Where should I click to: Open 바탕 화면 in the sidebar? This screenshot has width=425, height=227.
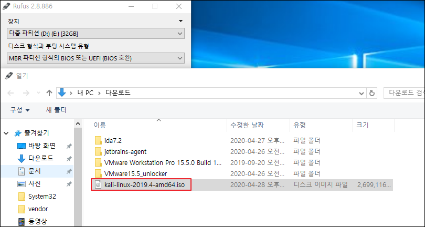42,146
